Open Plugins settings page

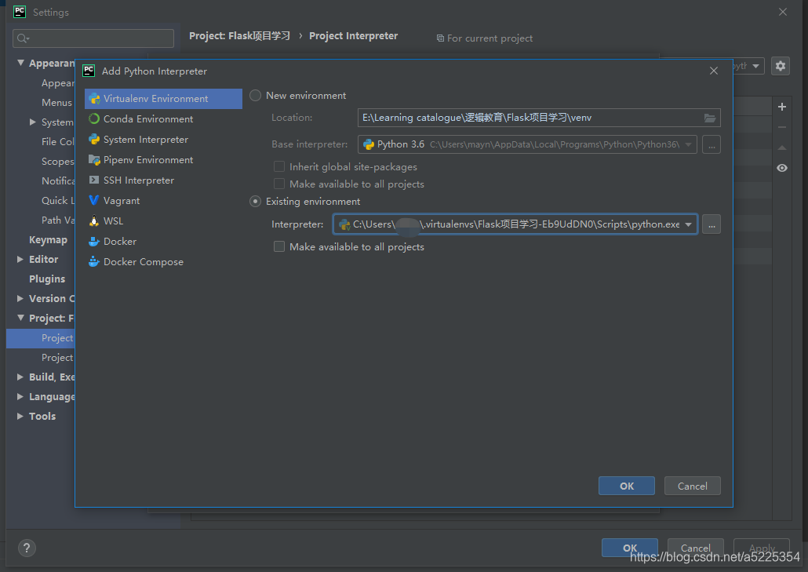click(x=47, y=279)
